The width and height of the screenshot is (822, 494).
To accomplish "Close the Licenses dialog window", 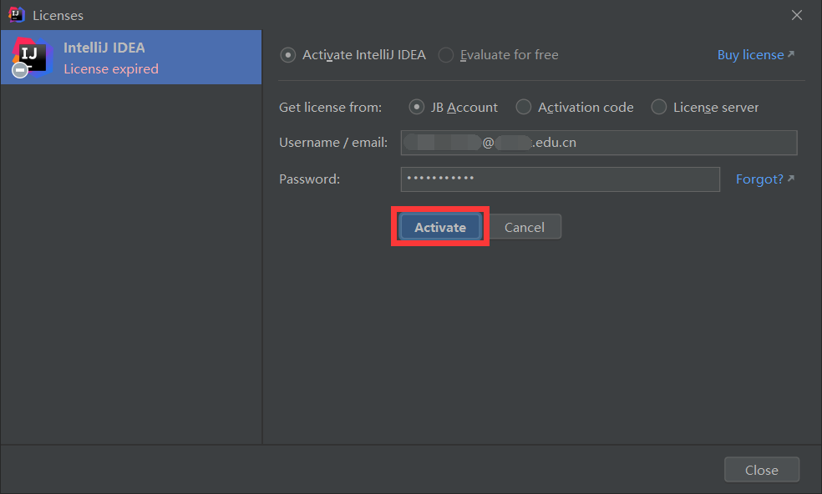I will point(797,15).
